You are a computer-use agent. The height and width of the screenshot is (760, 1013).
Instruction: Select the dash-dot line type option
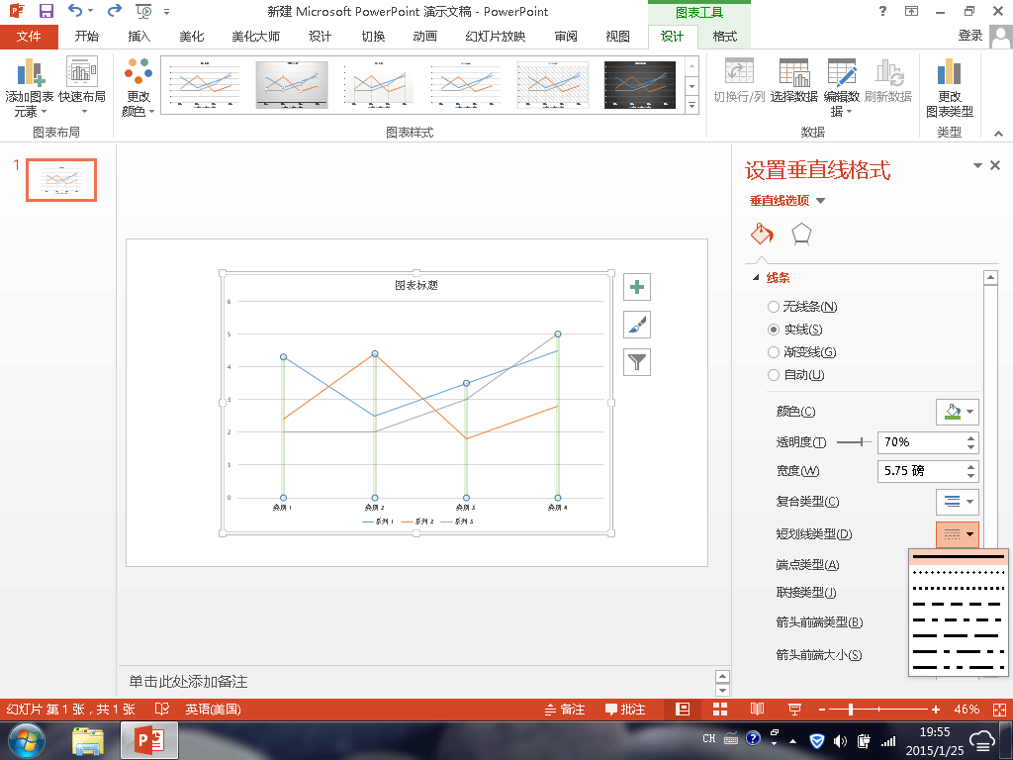958,619
